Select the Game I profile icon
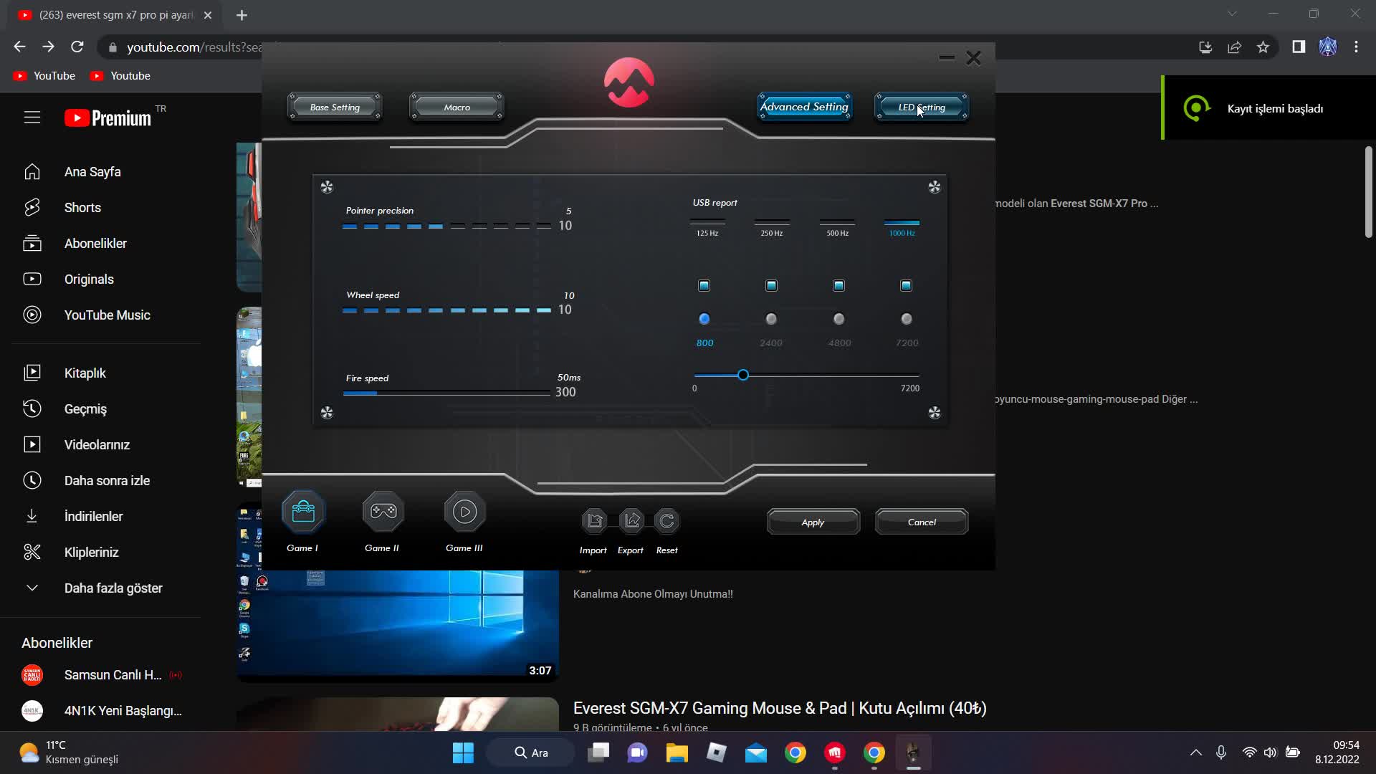Viewport: 1376px width, 774px height. (x=302, y=511)
